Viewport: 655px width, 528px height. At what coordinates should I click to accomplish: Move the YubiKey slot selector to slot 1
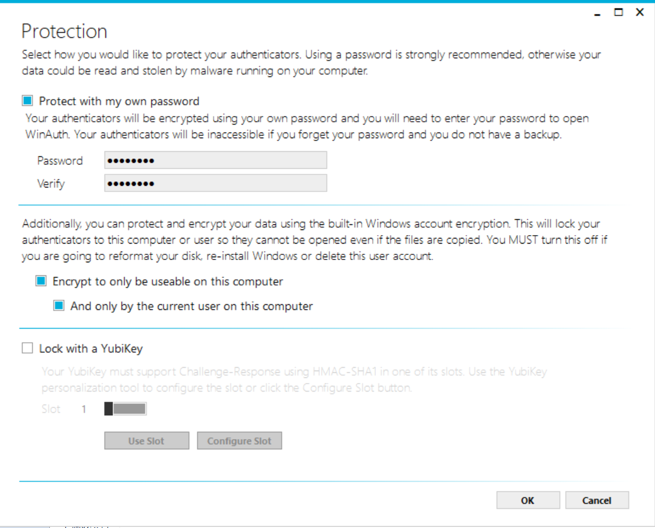108,408
